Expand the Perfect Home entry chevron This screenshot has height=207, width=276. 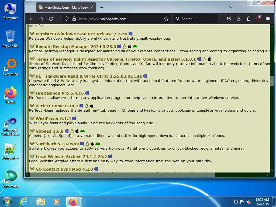pos(32,106)
